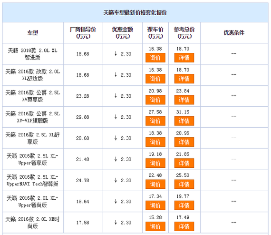Click guide price 19.64 for XL-Upper智尚版
Image resolution: width=271 pixels, height=235 pixels.
pyautogui.click(x=83, y=202)
